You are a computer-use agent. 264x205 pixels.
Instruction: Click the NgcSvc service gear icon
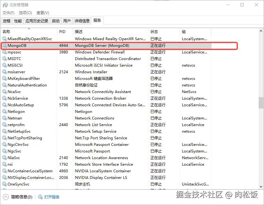4,151
